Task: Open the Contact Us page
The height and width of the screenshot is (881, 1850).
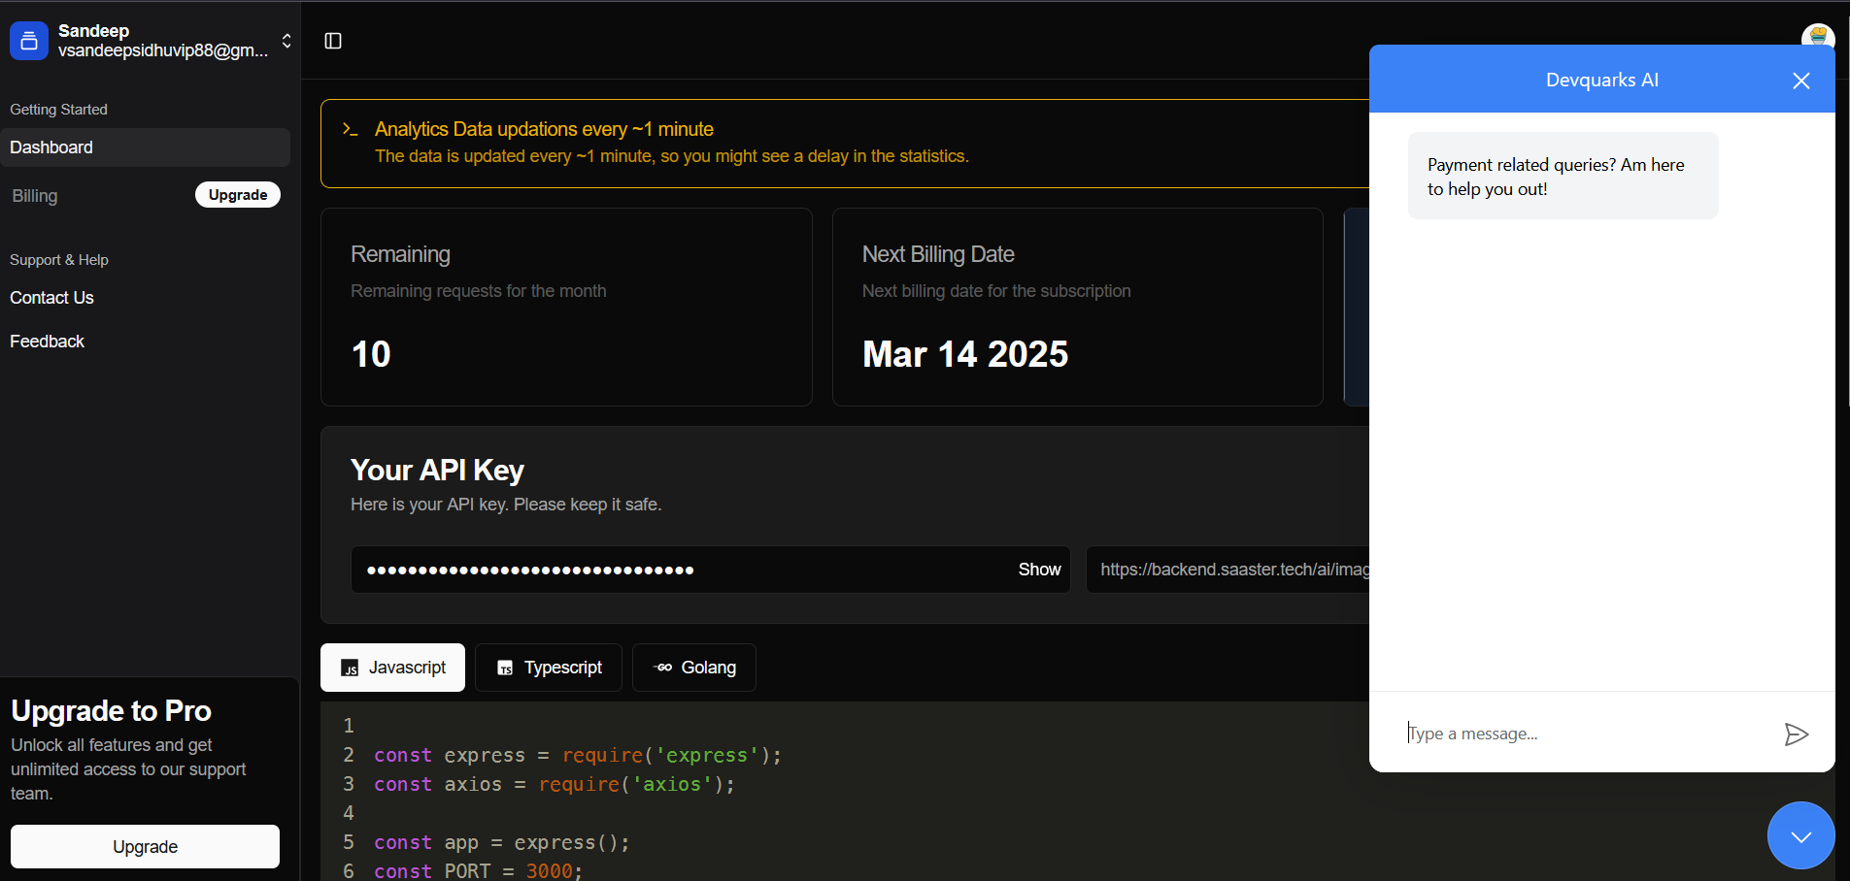Action: point(52,298)
